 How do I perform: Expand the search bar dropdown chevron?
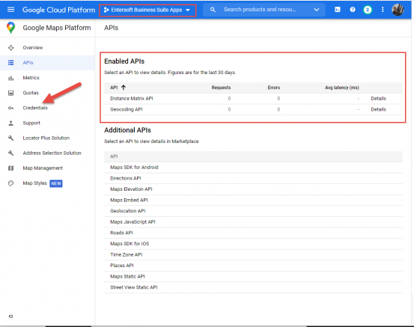(317, 10)
